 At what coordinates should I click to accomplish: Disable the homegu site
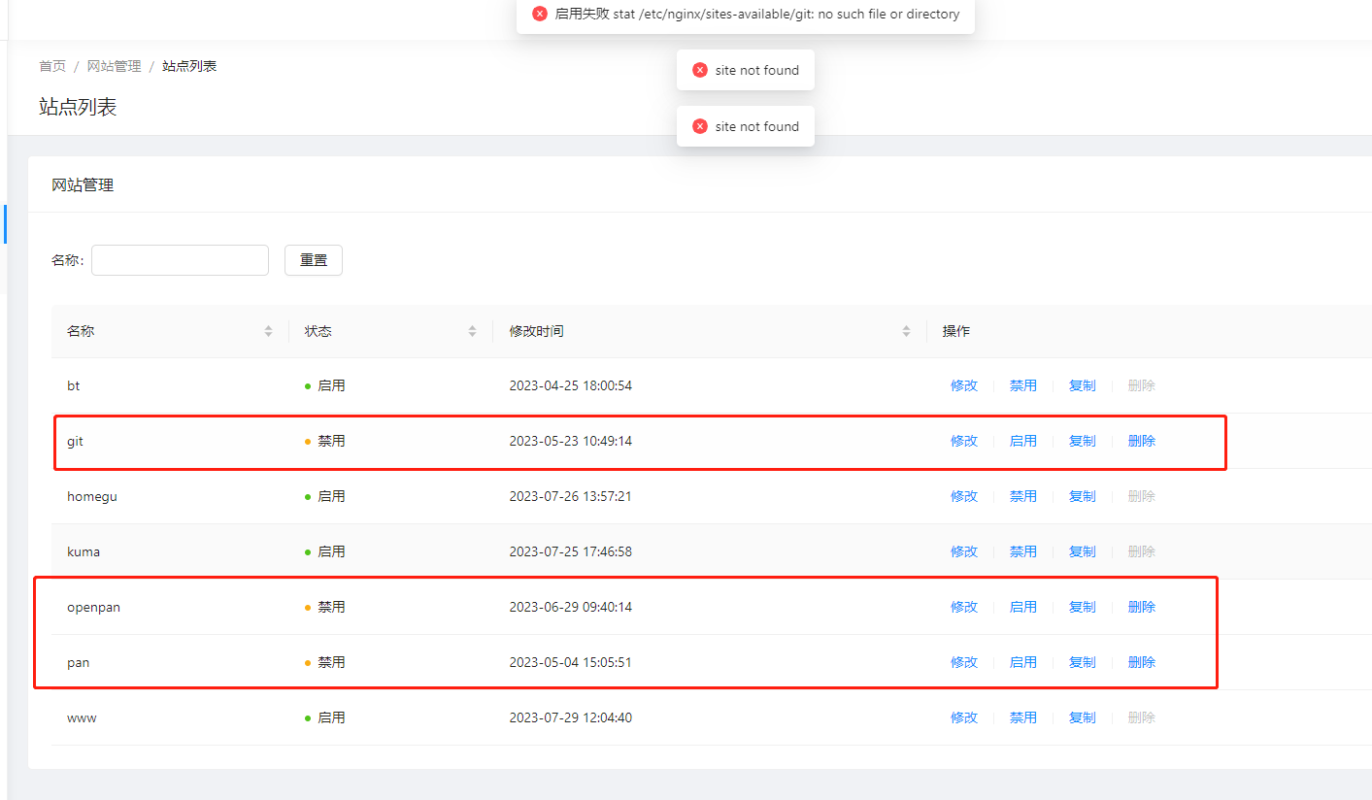[1023, 495]
